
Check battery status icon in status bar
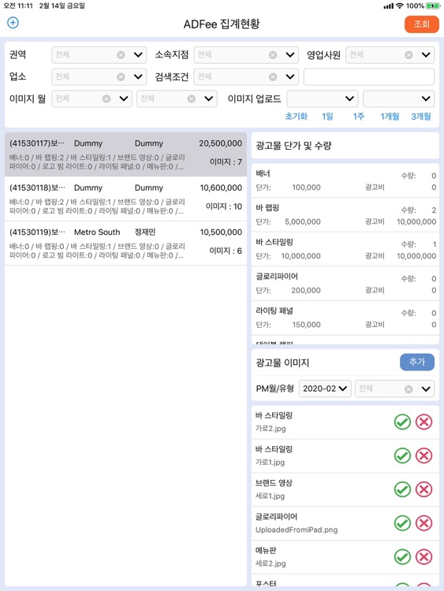[433, 6]
